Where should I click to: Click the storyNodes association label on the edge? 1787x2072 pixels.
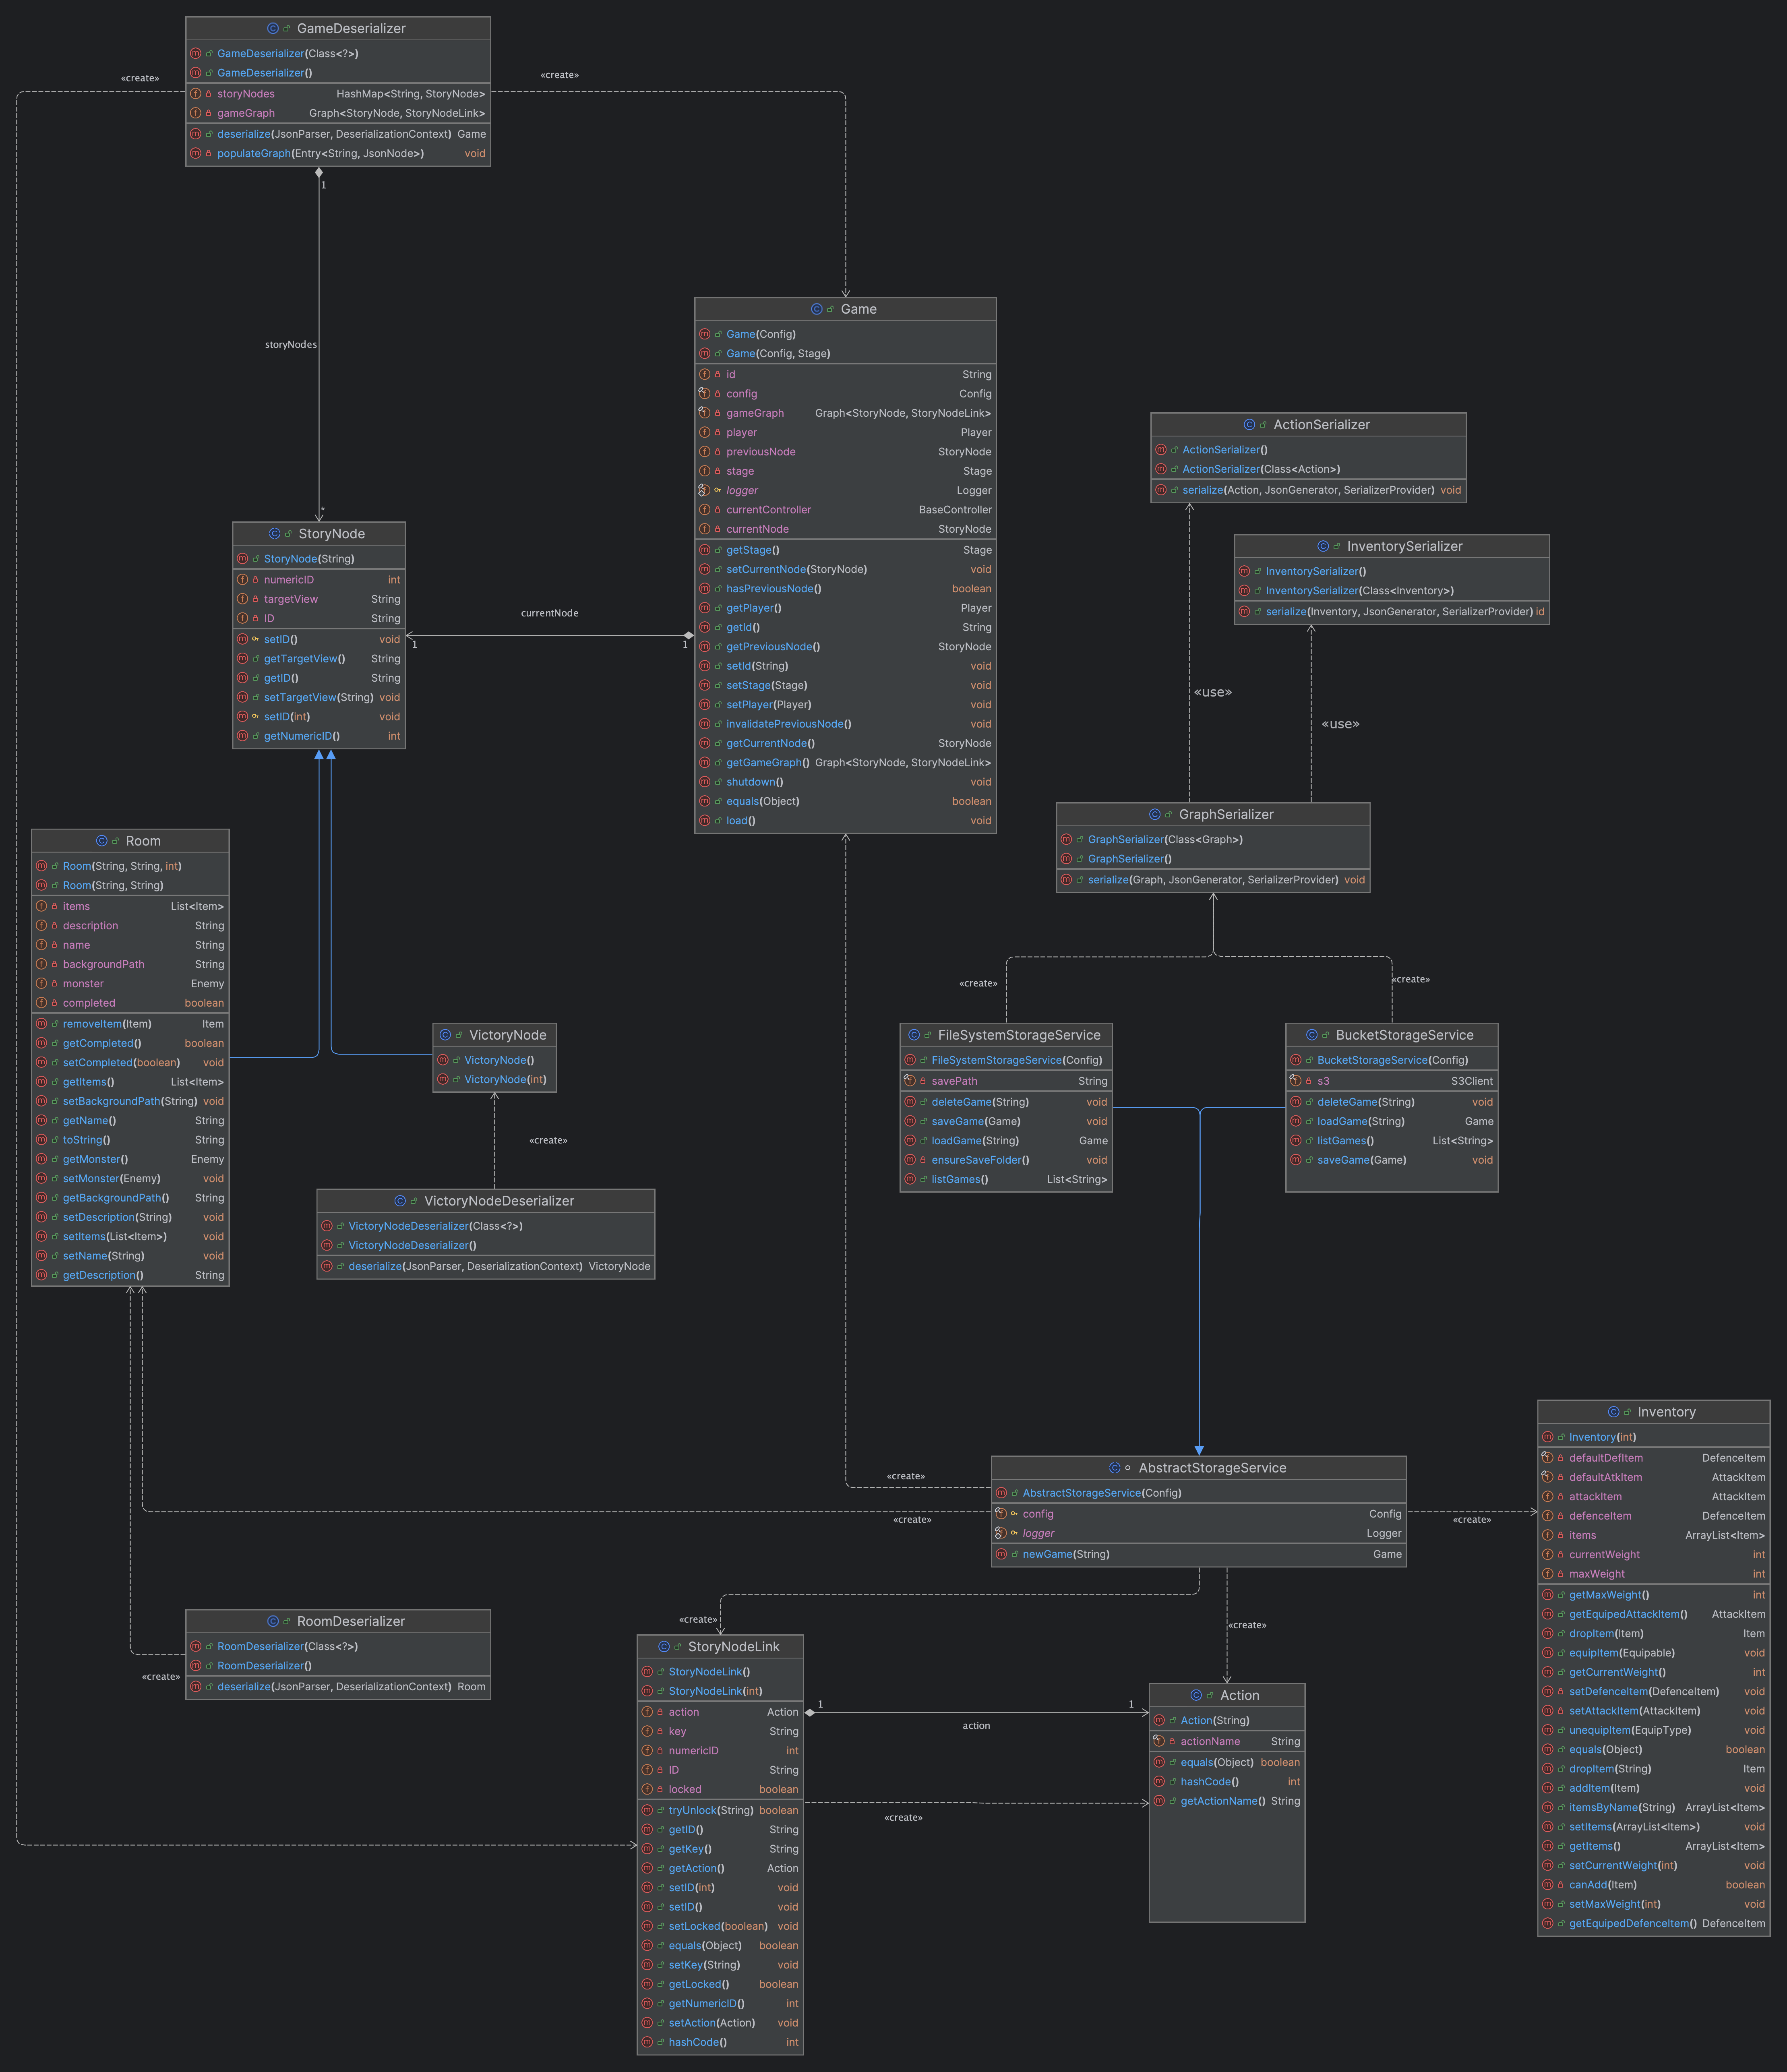point(291,345)
